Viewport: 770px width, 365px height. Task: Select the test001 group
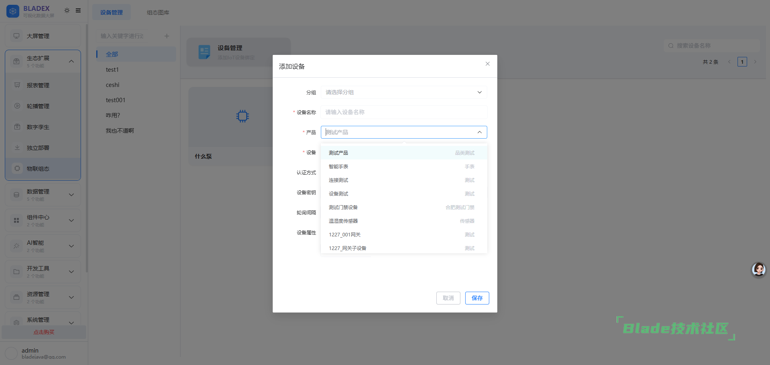coord(136,100)
